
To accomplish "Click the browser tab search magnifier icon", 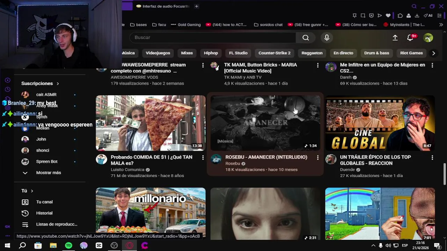I will 414,6.
